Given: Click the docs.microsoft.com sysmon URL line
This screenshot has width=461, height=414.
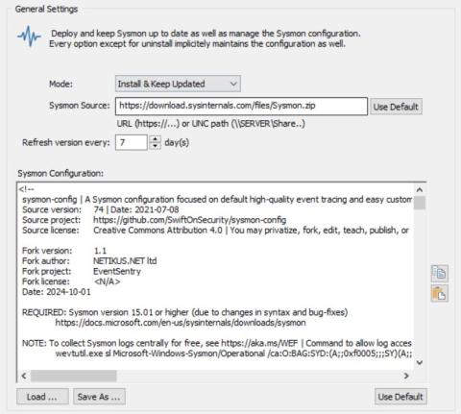Looking at the screenshot, I should 181,323.
